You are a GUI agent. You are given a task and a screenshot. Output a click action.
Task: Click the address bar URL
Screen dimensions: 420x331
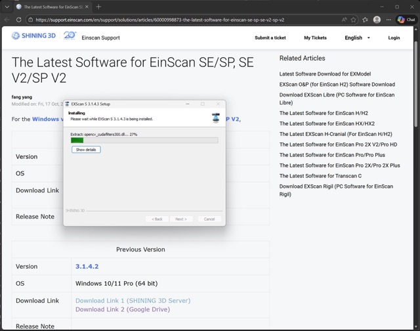click(x=159, y=20)
